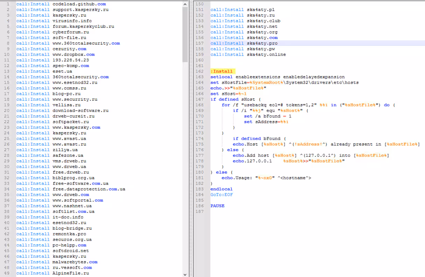Click line number 150 in right margin

tap(200, 4)
